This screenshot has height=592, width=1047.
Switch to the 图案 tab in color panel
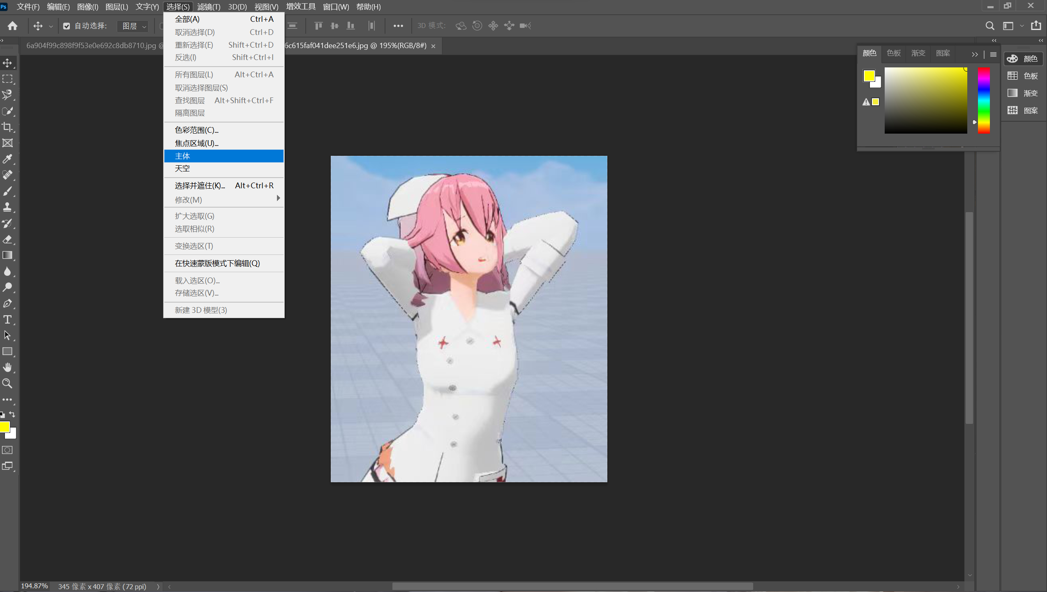click(943, 53)
